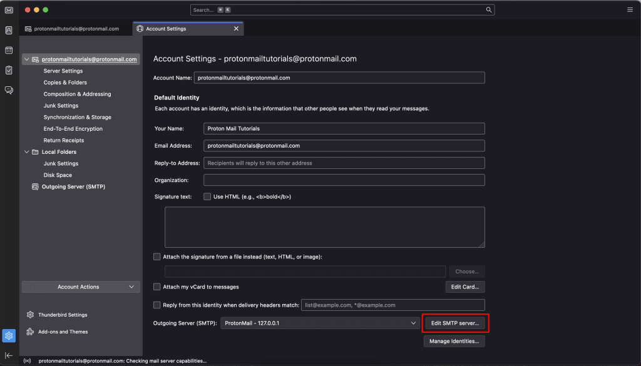Click the protonmail account mail icon in tree
Screen dimensions: 641x366
35,59
